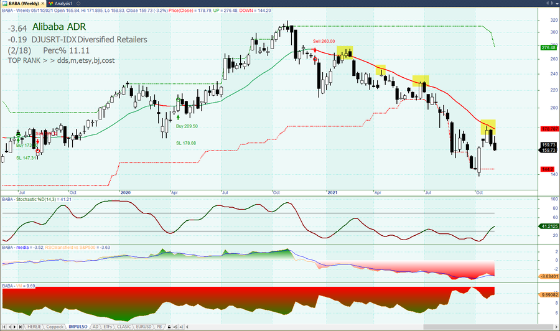Click the 'Perc% 11.11' text

pyautogui.click(x=66, y=50)
